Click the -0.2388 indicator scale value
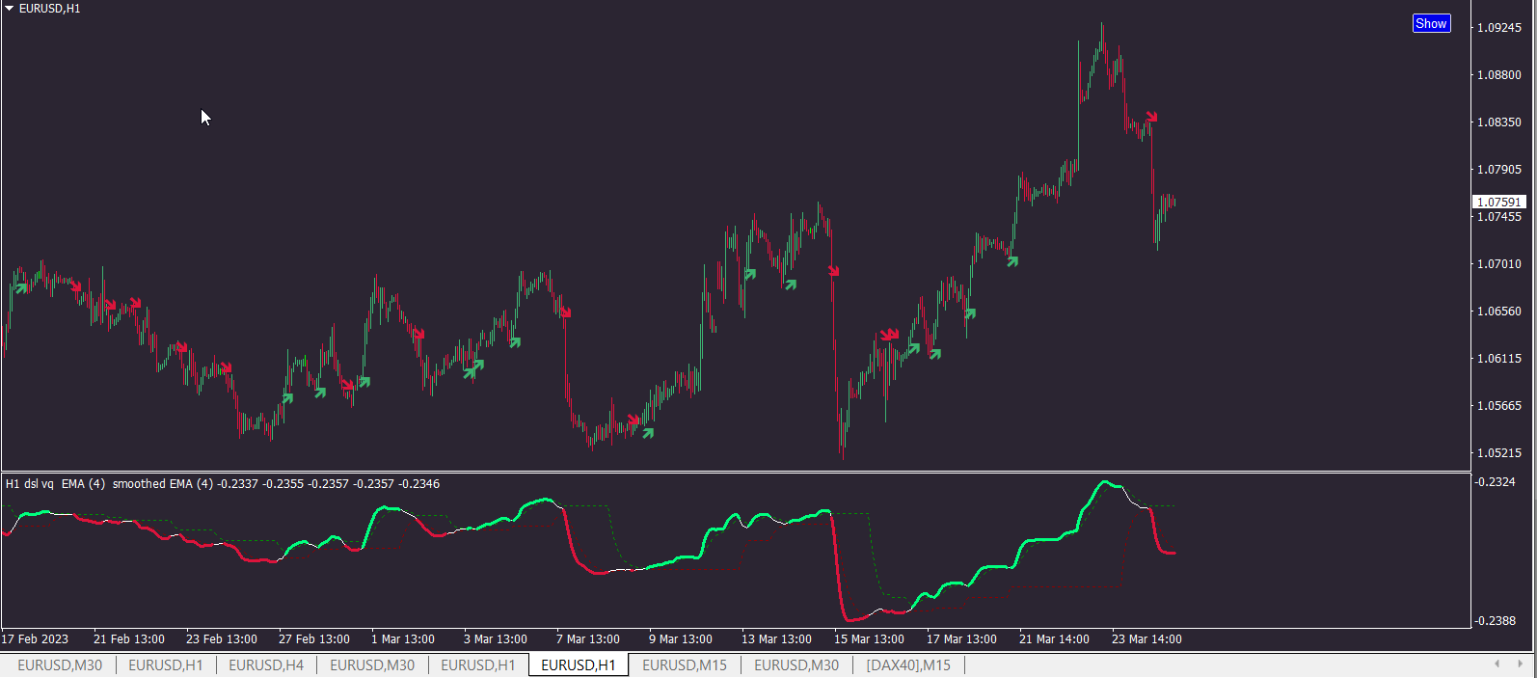This screenshot has height=678, width=1537. click(x=1496, y=620)
